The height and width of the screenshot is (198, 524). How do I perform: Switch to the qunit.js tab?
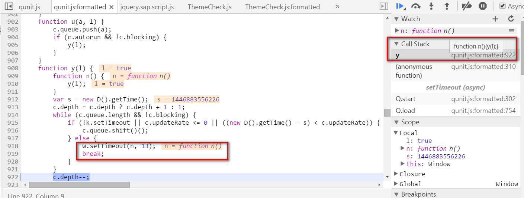tap(30, 7)
